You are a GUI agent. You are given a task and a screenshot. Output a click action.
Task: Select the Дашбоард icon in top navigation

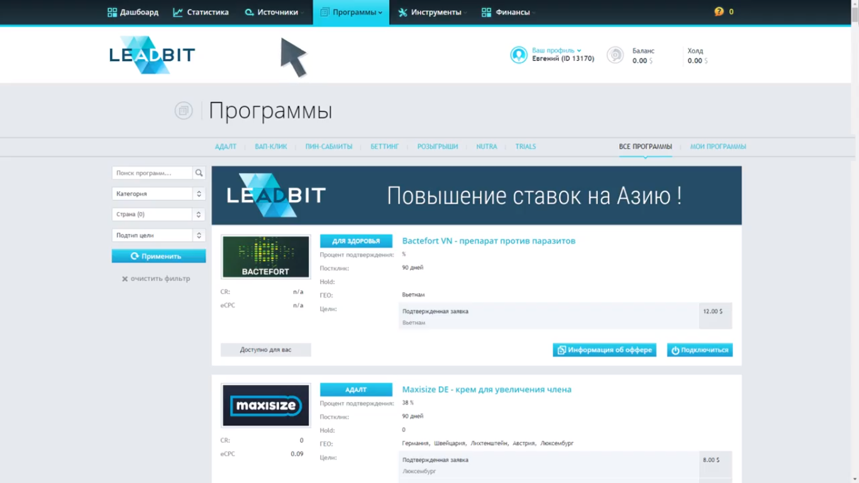pos(113,11)
